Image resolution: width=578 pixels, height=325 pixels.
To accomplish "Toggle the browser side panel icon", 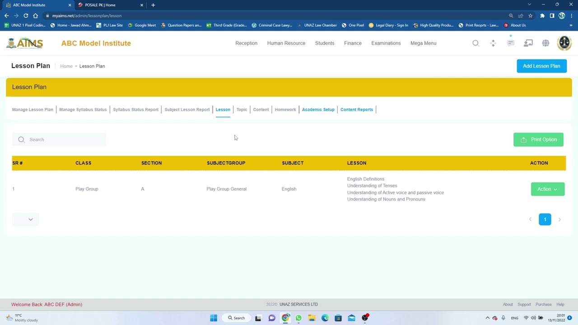I will pos(552,16).
